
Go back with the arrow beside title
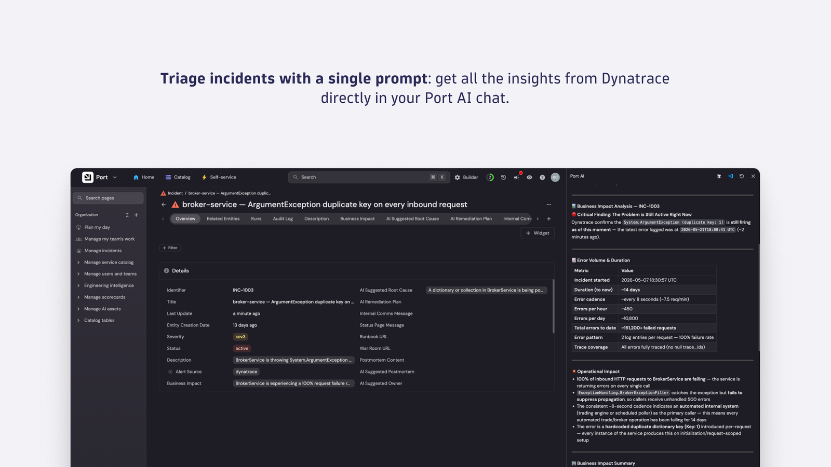(164, 205)
